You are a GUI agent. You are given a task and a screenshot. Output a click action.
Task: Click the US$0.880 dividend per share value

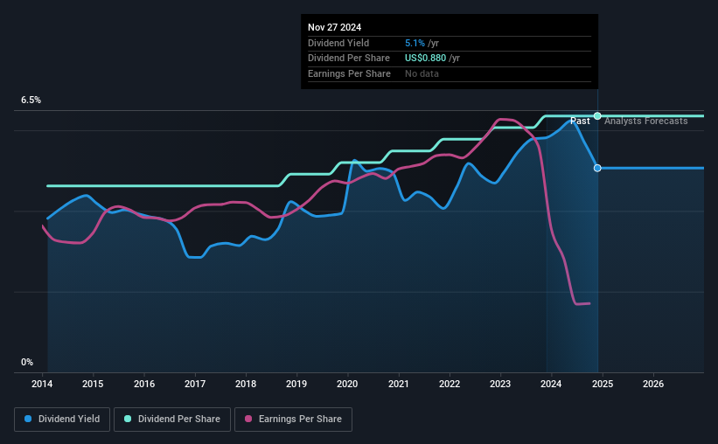(425, 59)
